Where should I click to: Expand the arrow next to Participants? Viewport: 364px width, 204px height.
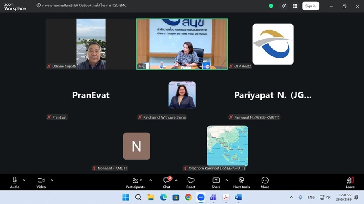150,180
